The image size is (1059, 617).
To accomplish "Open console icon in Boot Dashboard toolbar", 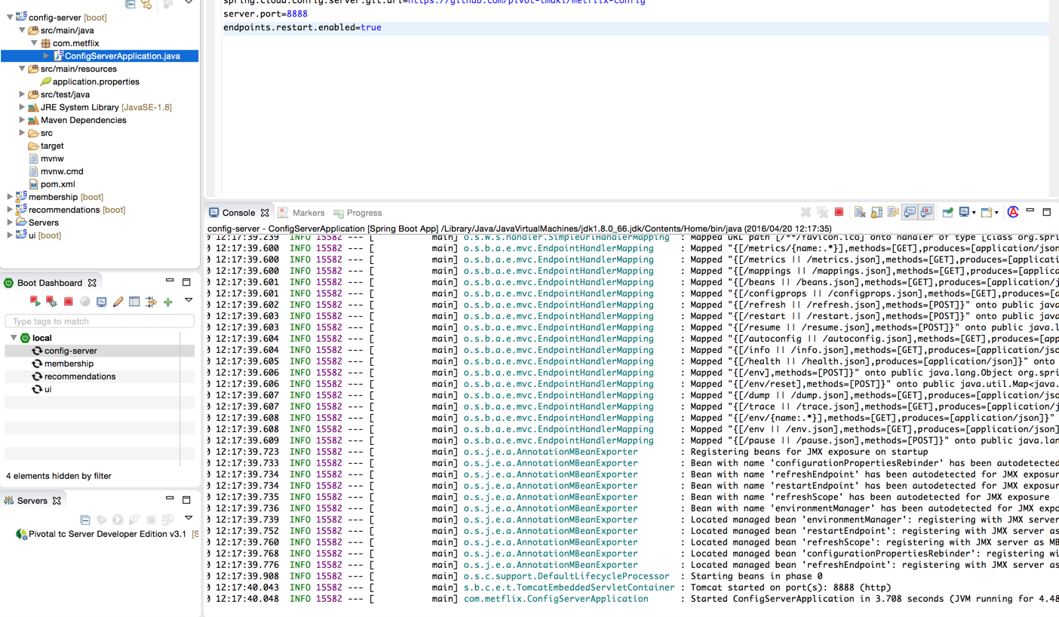I will pyautogui.click(x=101, y=302).
